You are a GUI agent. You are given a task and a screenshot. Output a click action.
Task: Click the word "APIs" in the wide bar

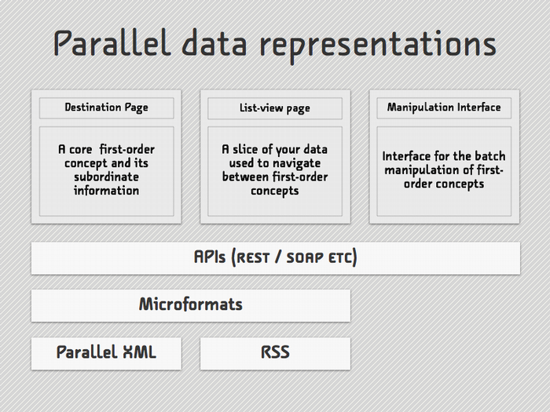pos(209,257)
